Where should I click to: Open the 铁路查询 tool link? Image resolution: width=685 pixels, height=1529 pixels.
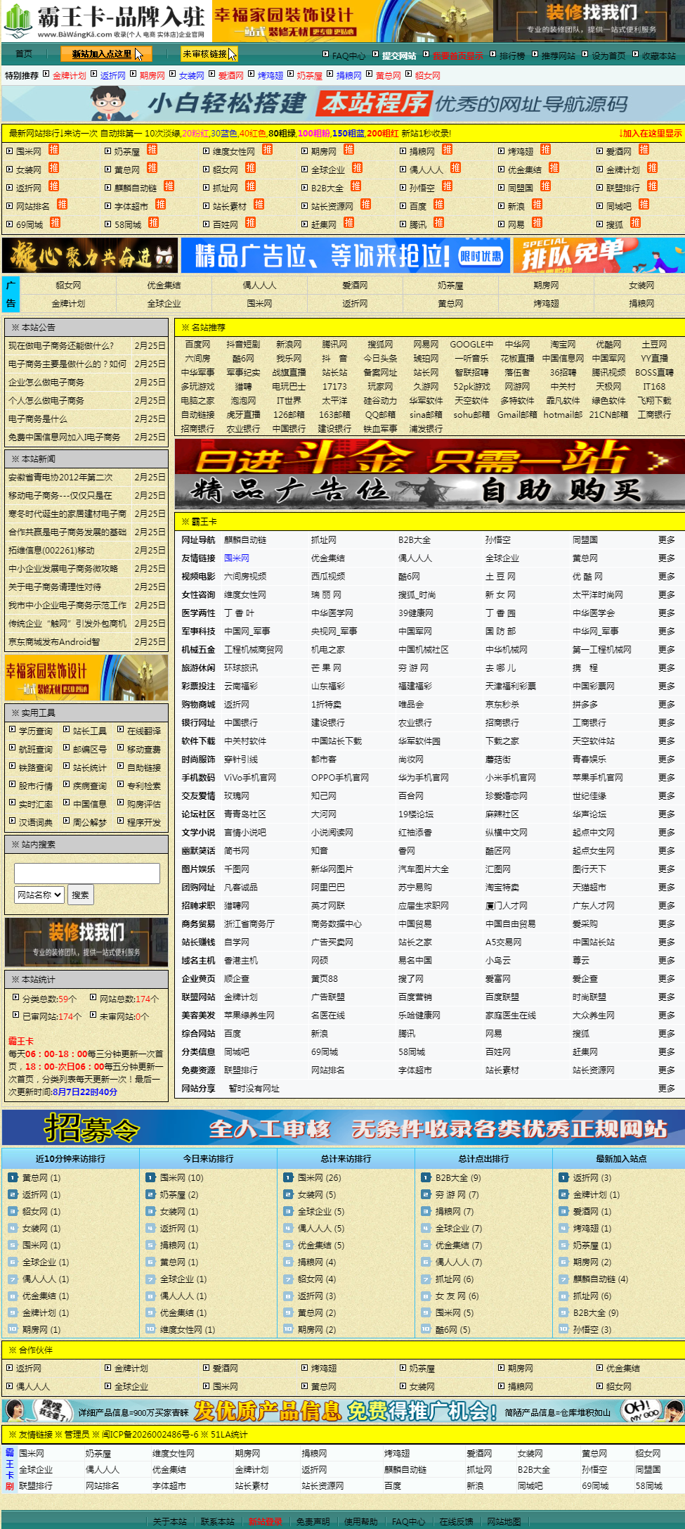(36, 768)
